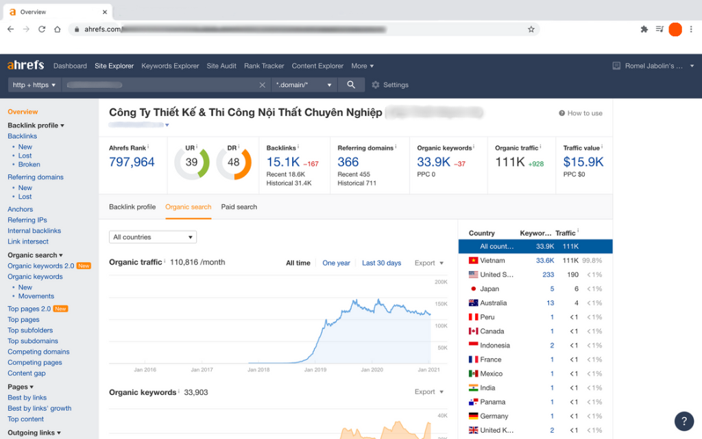This screenshot has width=702, height=439.
Task: Open browser extensions puzzle icon
Action: [644, 29]
